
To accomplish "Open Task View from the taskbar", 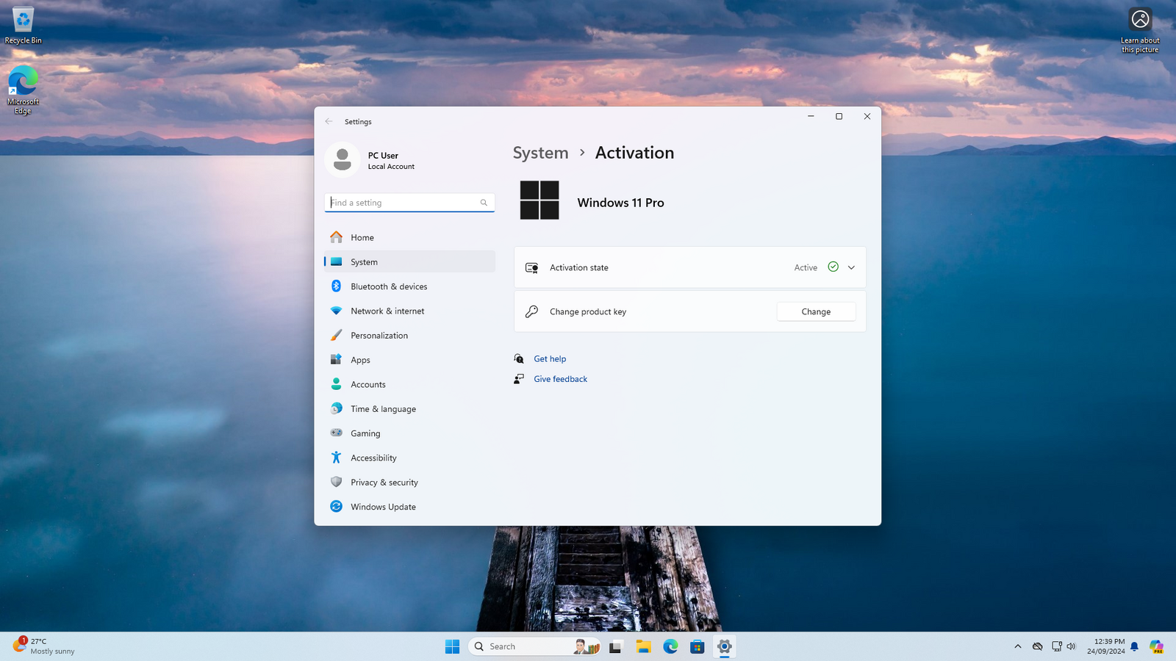I will 616,646.
